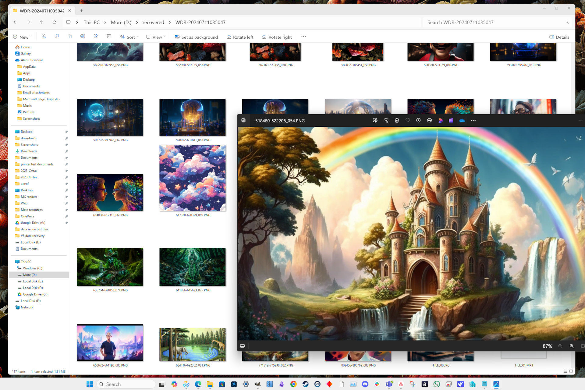Viewport: 585px width, 390px height.
Task: Click the zoom out icon at bottom right
Action: tap(561, 346)
